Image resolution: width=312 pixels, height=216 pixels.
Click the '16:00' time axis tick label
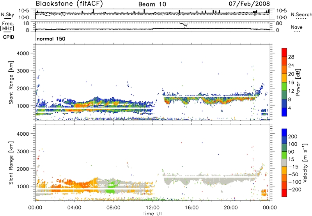tap(191, 208)
